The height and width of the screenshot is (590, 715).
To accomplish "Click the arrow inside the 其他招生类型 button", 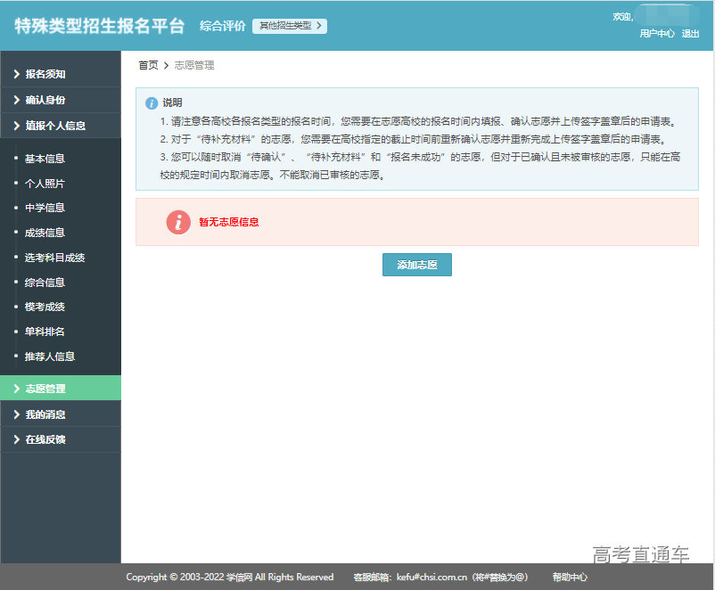I will click(318, 27).
